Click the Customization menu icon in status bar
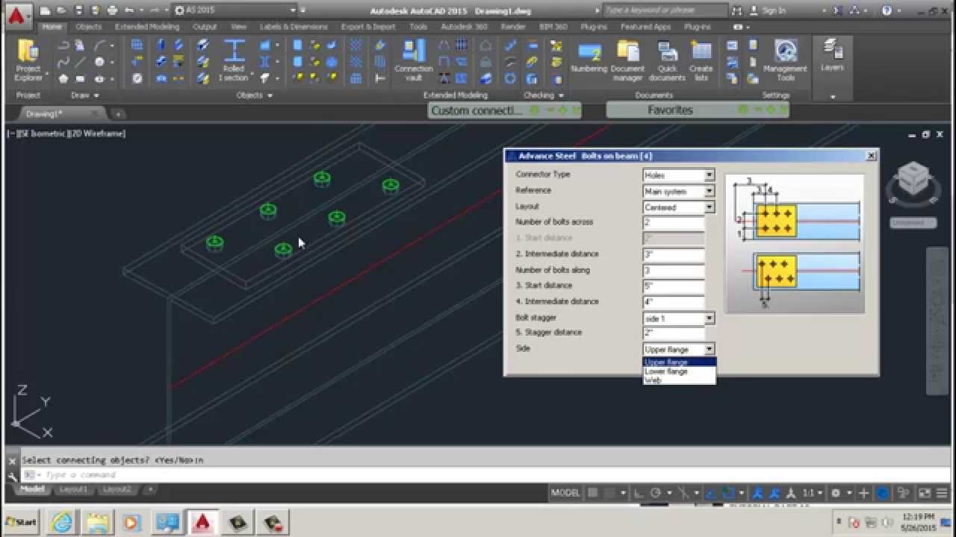The width and height of the screenshot is (956, 537). [941, 493]
